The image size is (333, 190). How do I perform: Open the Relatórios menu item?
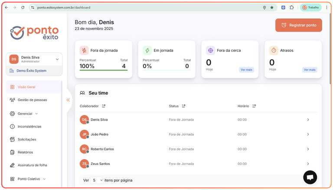(x=25, y=152)
